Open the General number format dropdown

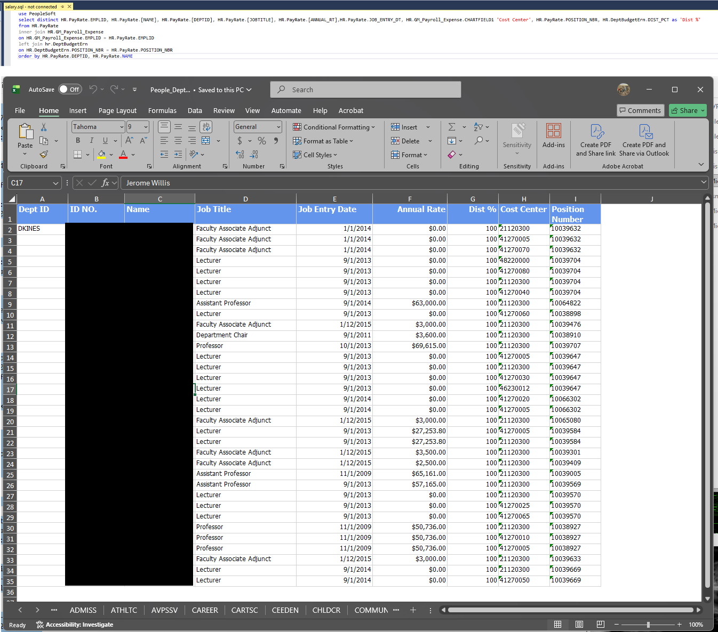[x=278, y=127]
